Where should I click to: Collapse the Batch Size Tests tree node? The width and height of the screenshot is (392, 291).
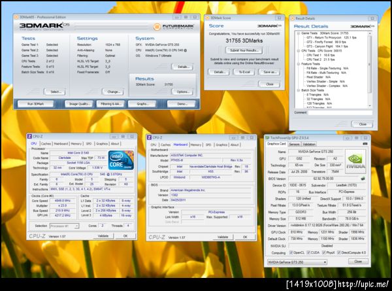click(299, 90)
